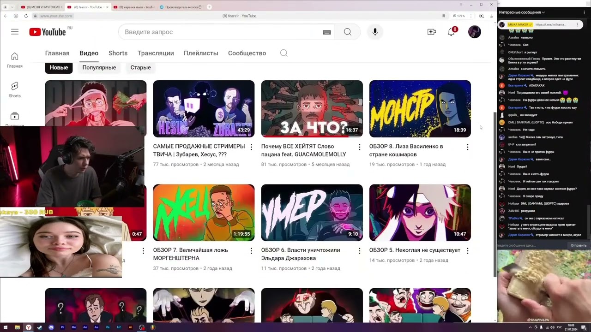Switch to нарезка мыла browser tab
Image resolution: width=591 pixels, height=332 pixels.
[133, 7]
